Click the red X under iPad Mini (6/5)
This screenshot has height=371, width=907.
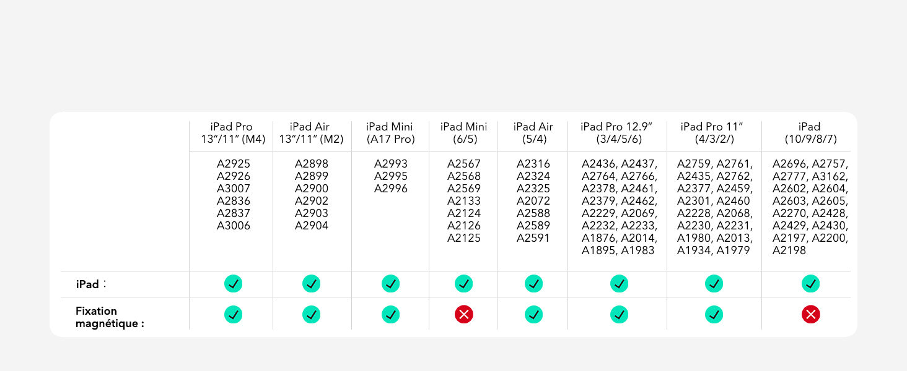[463, 315]
